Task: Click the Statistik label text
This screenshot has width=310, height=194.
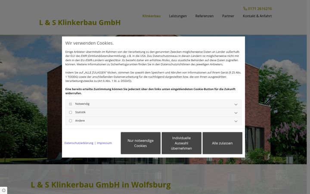Action: pyautogui.click(x=80, y=112)
